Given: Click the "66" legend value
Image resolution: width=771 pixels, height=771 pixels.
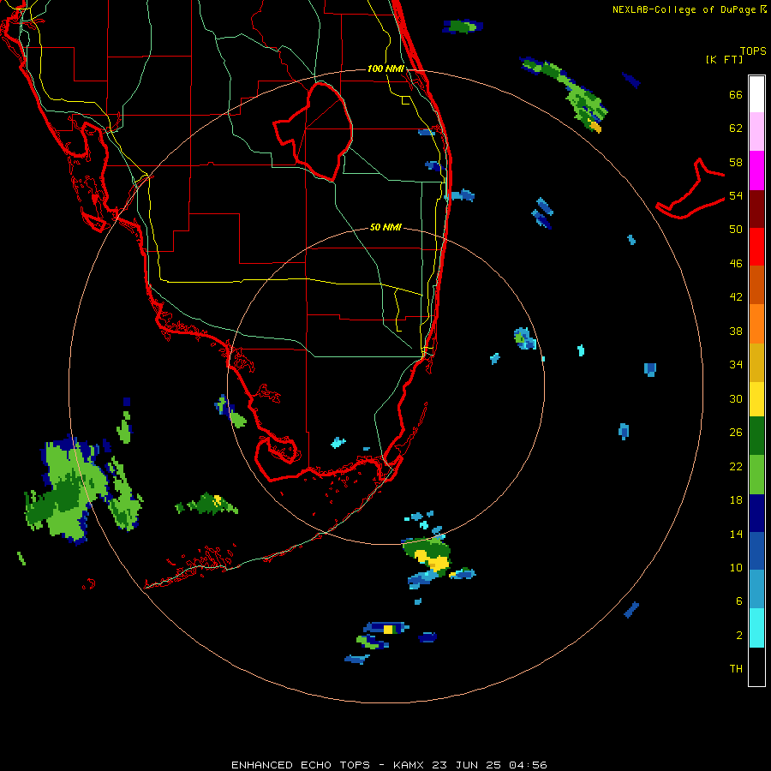Looking at the screenshot, I should [x=736, y=94].
